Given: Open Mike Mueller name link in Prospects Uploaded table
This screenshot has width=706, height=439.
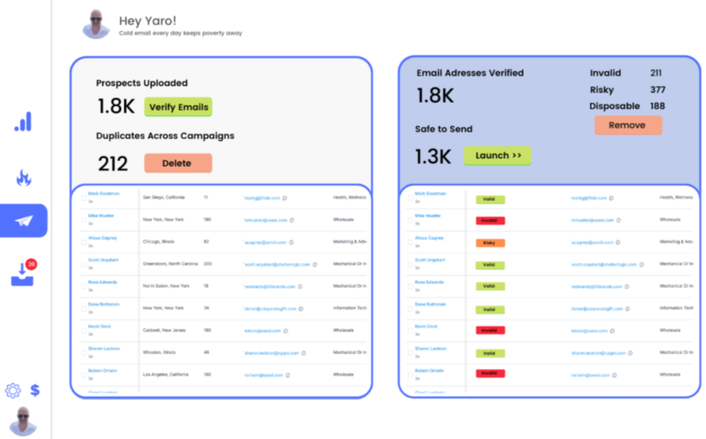Looking at the screenshot, I should [101, 216].
